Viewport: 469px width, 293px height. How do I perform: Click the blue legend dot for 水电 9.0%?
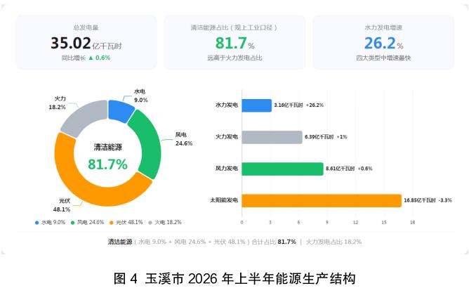(37, 223)
